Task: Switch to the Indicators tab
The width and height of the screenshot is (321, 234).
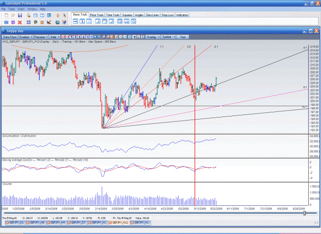Action: coord(182,15)
